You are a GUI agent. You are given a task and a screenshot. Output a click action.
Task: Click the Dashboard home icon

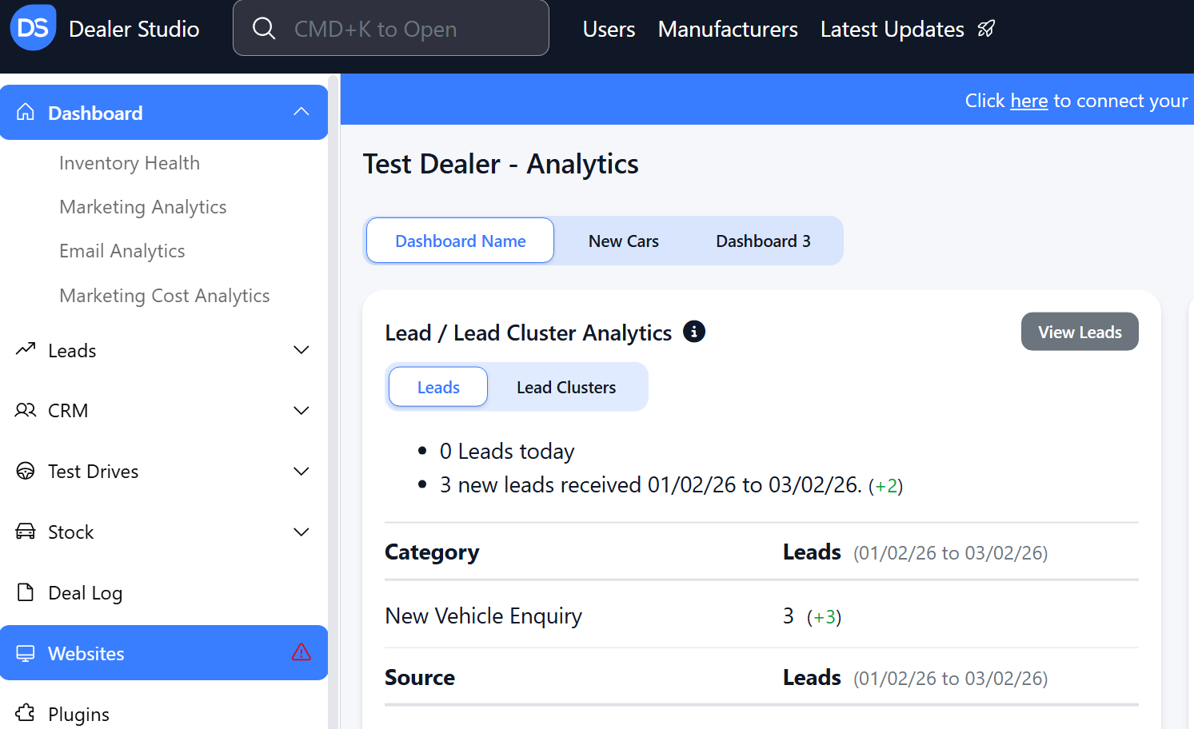pyautogui.click(x=26, y=112)
